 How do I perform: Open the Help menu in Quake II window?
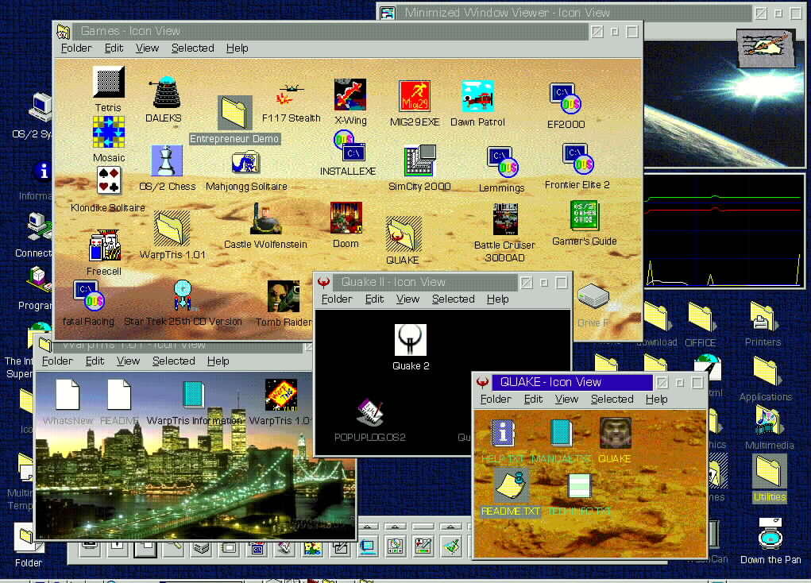click(x=497, y=299)
